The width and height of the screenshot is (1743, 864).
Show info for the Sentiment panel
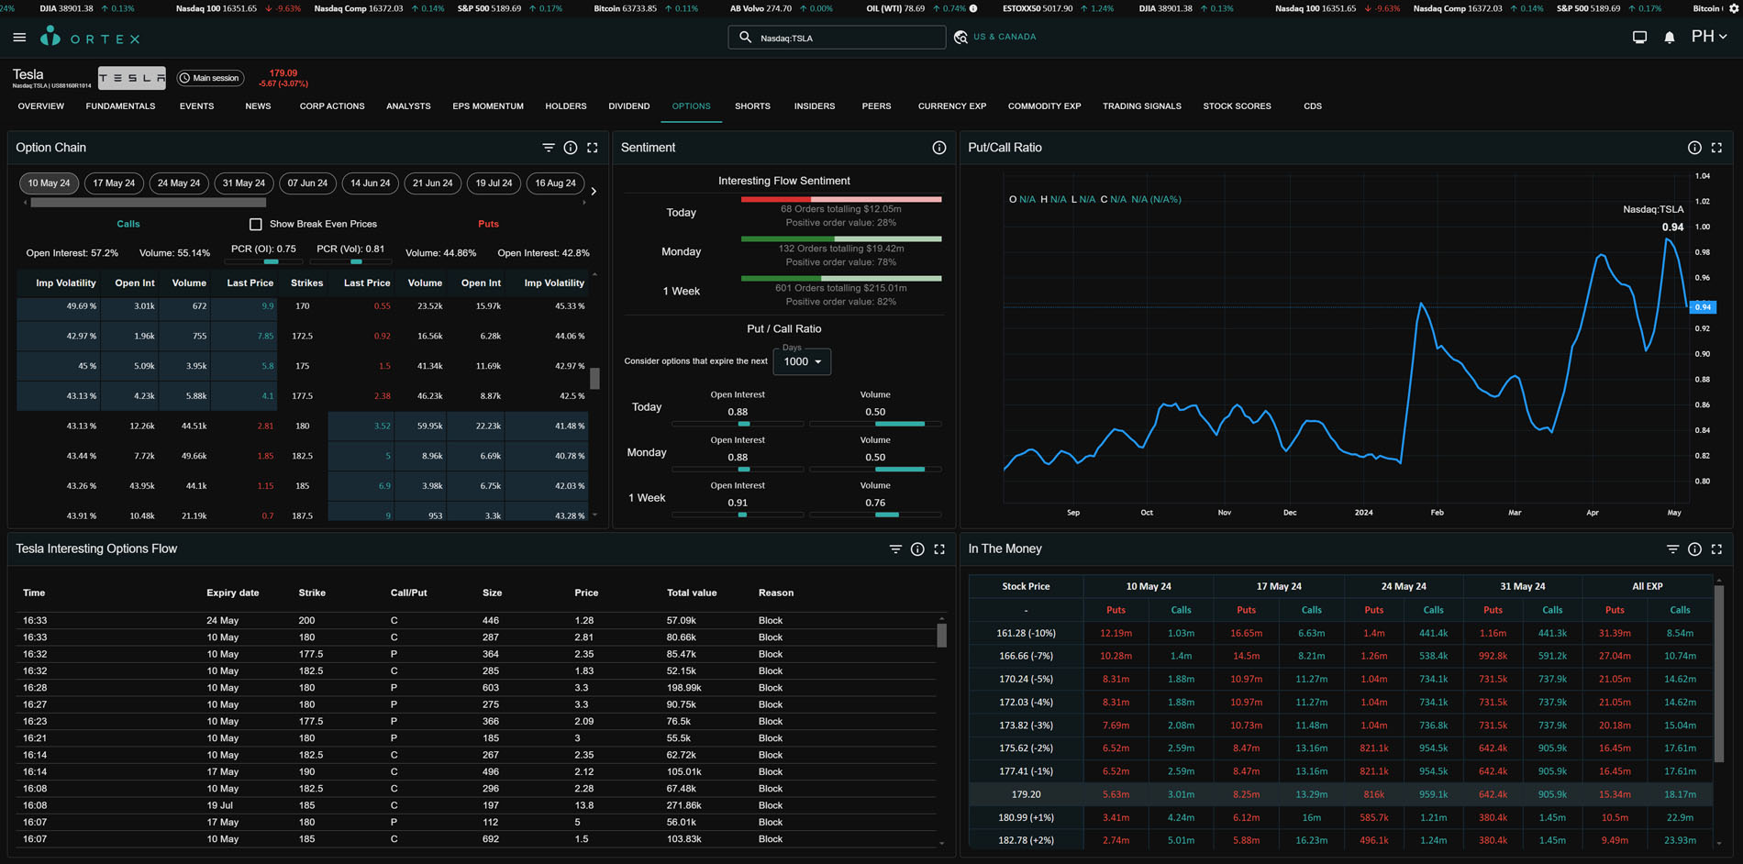pyautogui.click(x=938, y=148)
